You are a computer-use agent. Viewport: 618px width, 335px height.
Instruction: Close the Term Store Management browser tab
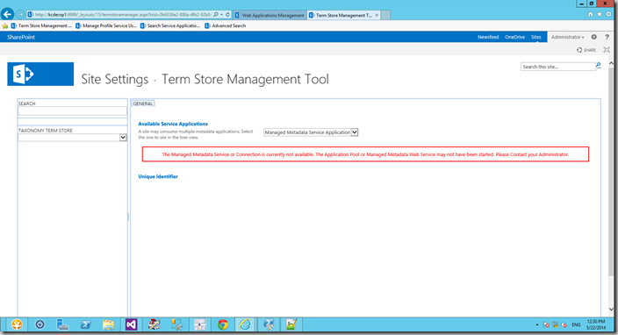coord(377,15)
